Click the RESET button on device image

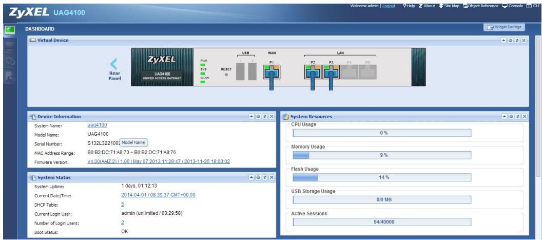pos(226,74)
